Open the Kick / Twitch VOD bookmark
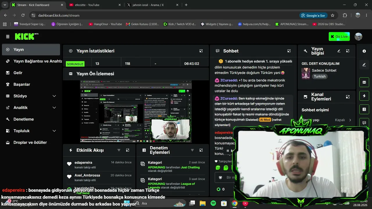The height and width of the screenshot is (209, 372). [180, 24]
